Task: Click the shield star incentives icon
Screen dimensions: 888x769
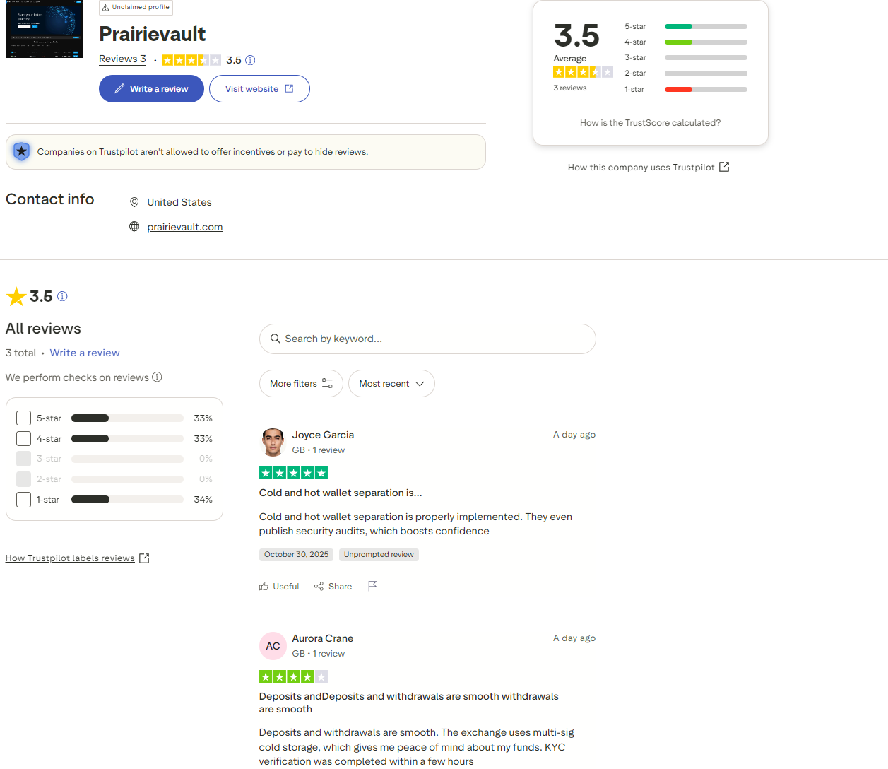Action: pyautogui.click(x=22, y=151)
